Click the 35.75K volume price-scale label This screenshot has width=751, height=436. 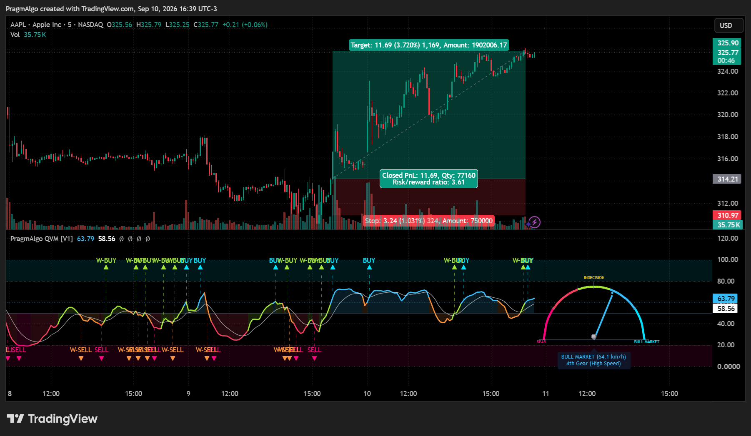tap(728, 225)
